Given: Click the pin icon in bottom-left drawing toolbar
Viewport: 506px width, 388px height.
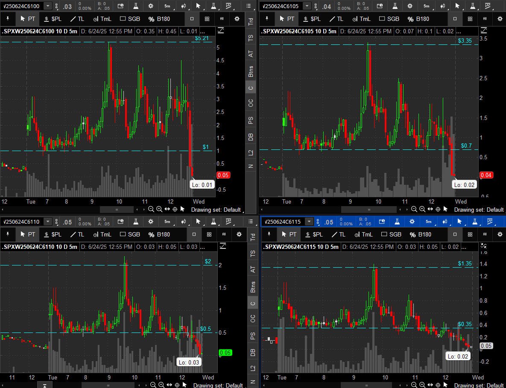Looking at the screenshot, I should [8, 234].
